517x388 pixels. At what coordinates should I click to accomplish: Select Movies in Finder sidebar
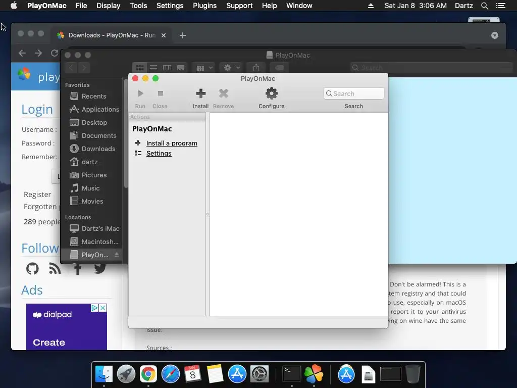86,201
